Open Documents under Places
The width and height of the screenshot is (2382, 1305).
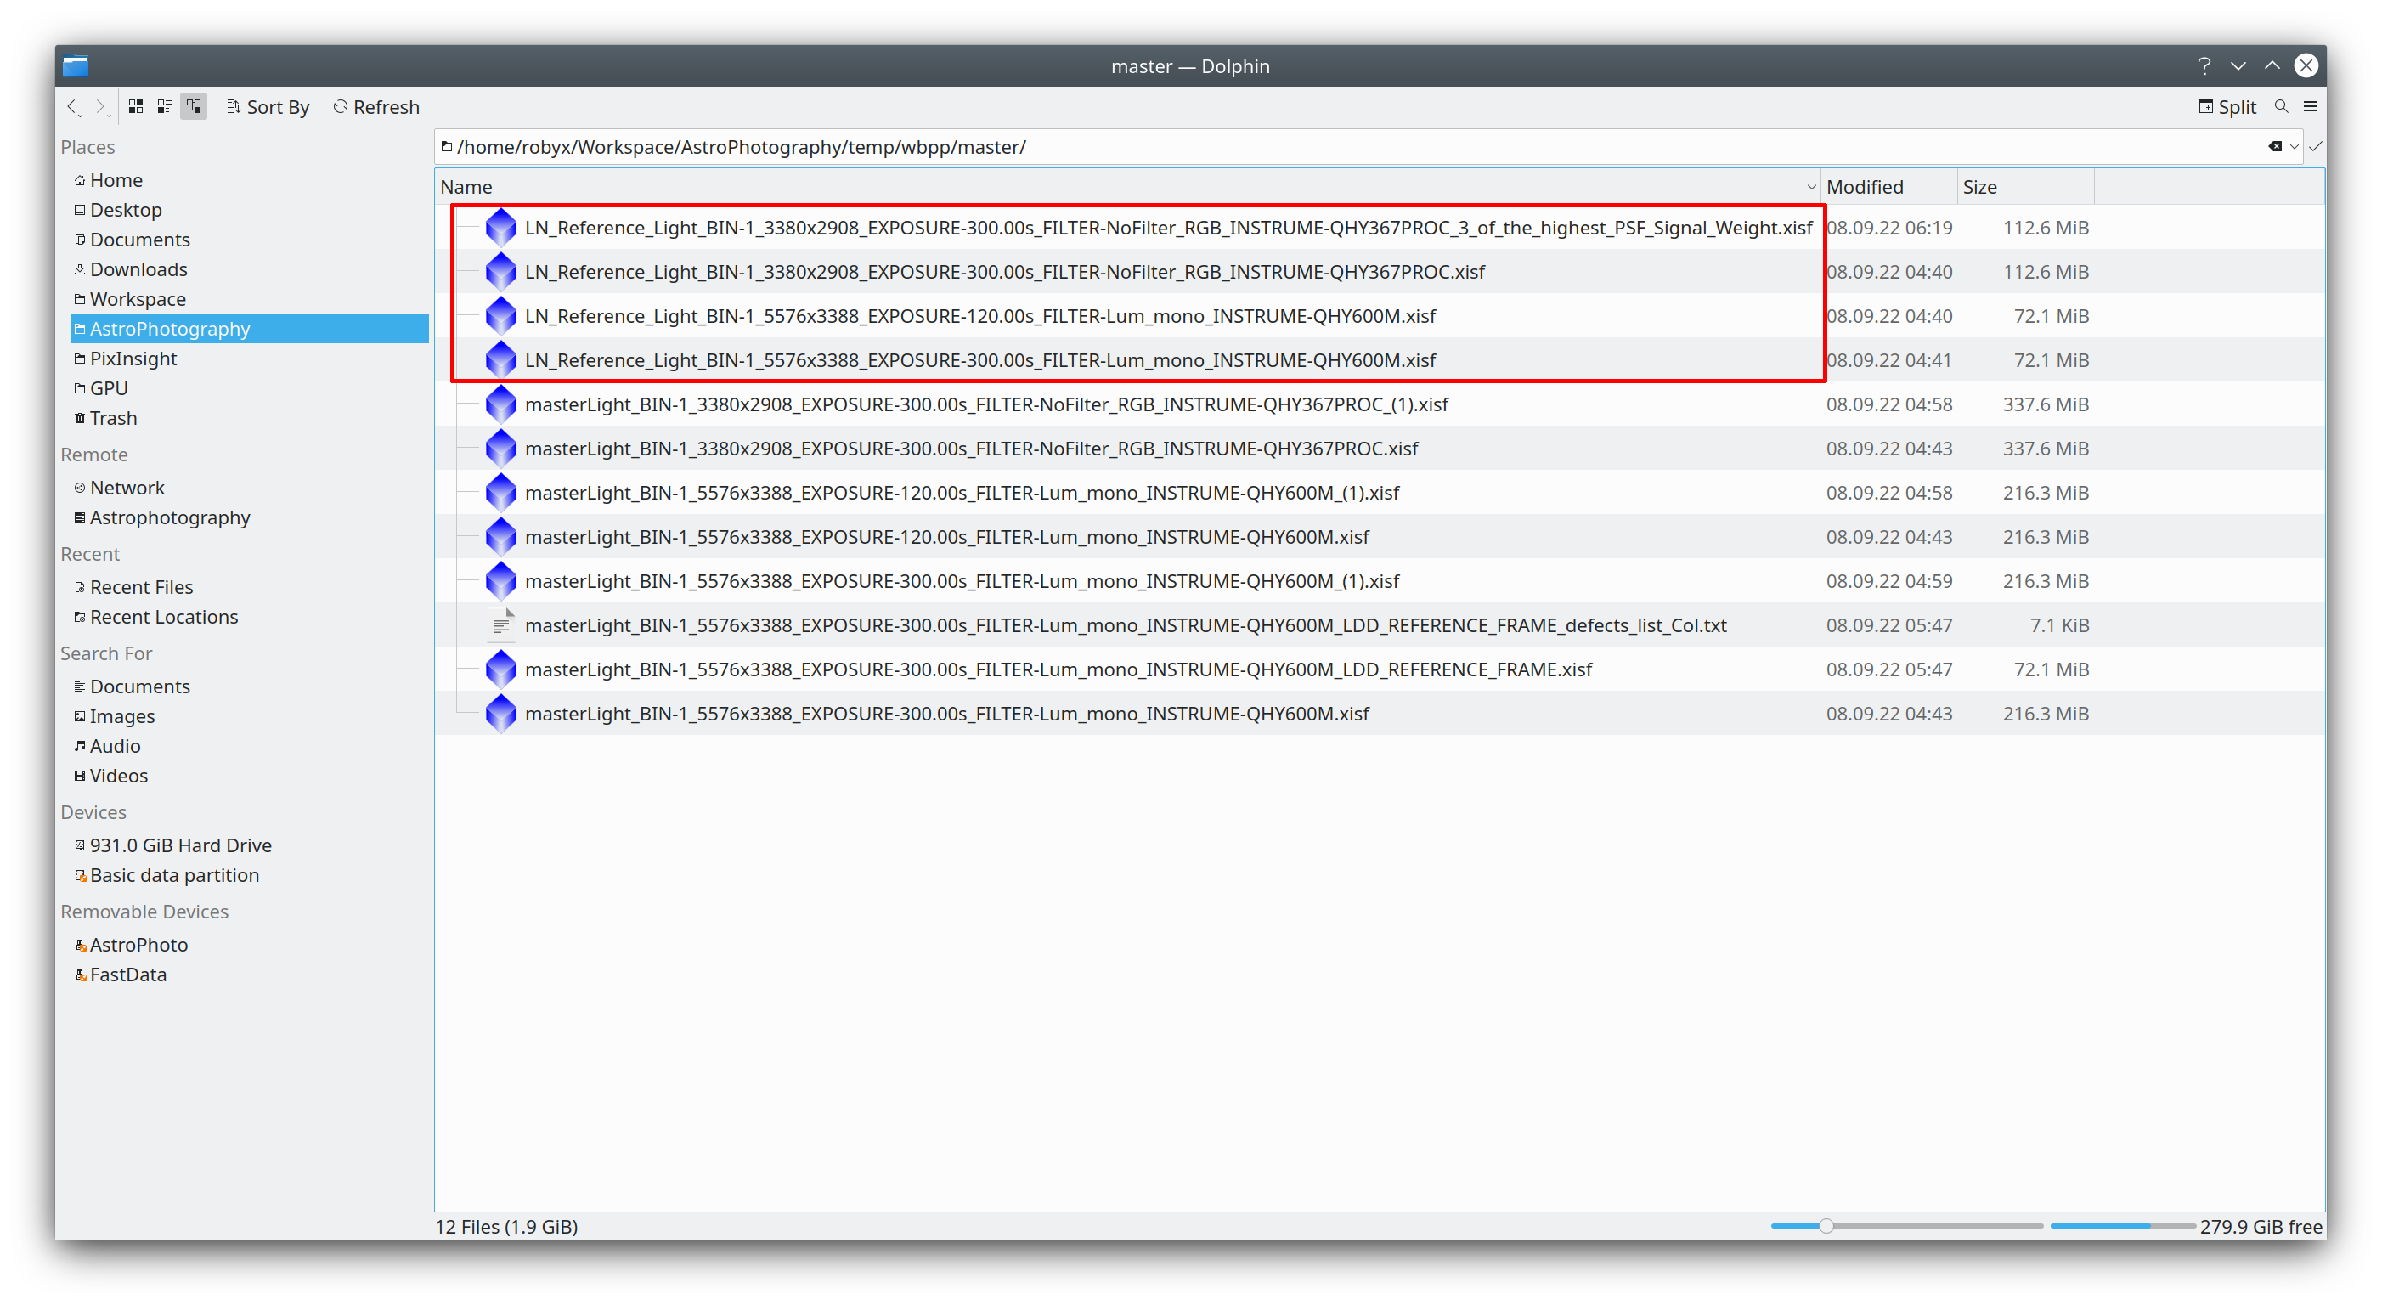click(139, 240)
